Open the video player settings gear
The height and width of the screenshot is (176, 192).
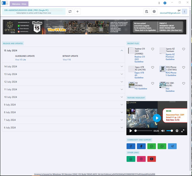pyautogui.click(x=177, y=131)
